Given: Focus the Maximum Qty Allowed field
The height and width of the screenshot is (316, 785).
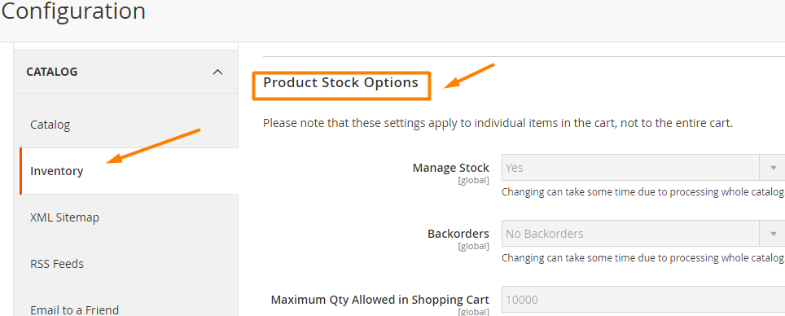Looking at the screenshot, I should 642,300.
